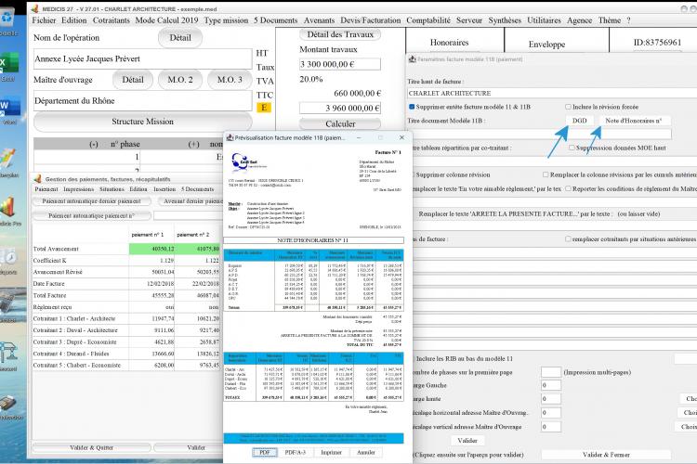Click Valider button in parameters window
The width and height of the screenshot is (697, 464).
tap(467, 441)
